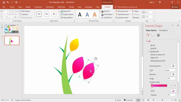Viewport: 181px width, 102px height.
Task: Open Size group dialog launcher
Action: tap(154, 21)
